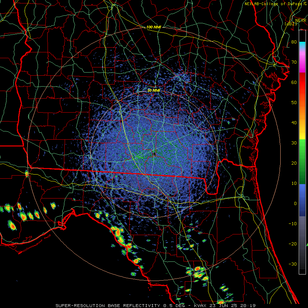Click the KVAX station ID in the caption

[x=200, y=306]
